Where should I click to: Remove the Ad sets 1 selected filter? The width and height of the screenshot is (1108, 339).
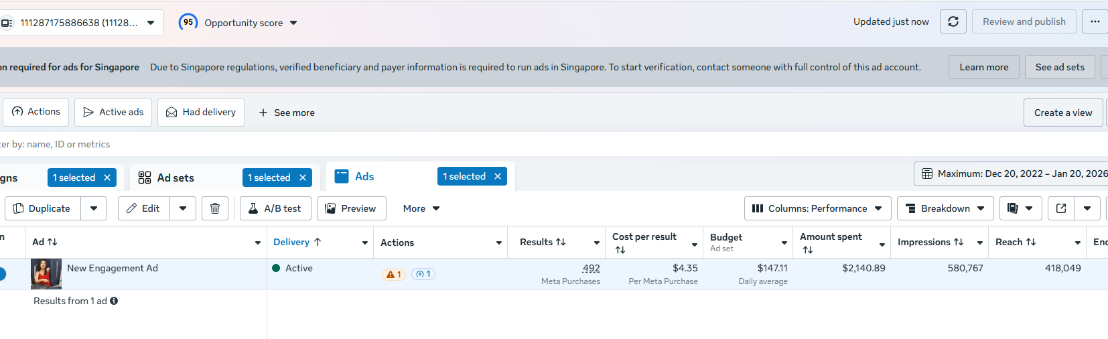303,178
